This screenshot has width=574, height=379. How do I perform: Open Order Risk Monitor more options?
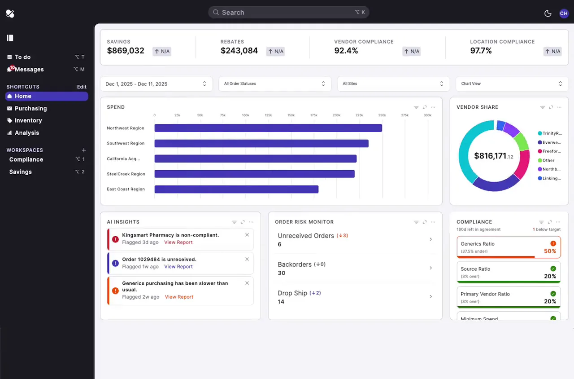point(433,222)
